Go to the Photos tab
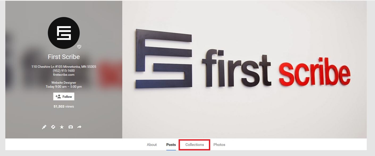 (x=219, y=145)
